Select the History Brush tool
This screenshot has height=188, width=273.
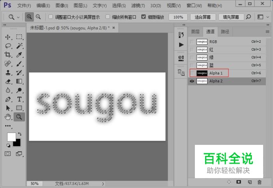pyautogui.click(x=19, y=72)
